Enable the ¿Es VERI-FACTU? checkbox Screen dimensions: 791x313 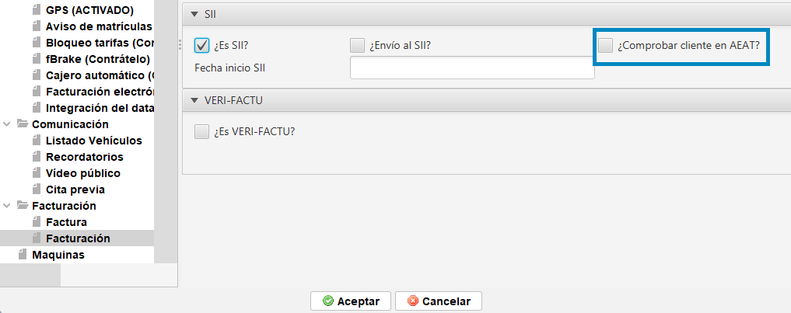(201, 131)
